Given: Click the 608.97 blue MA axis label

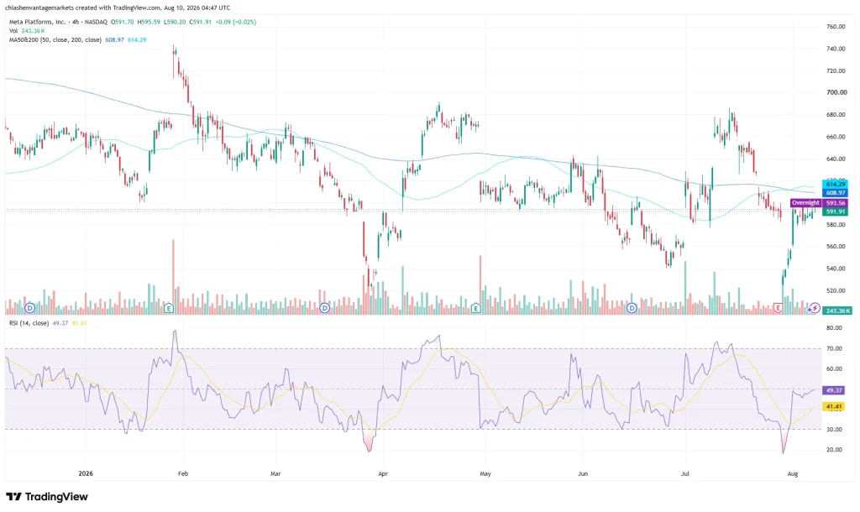Looking at the screenshot, I should [836, 193].
